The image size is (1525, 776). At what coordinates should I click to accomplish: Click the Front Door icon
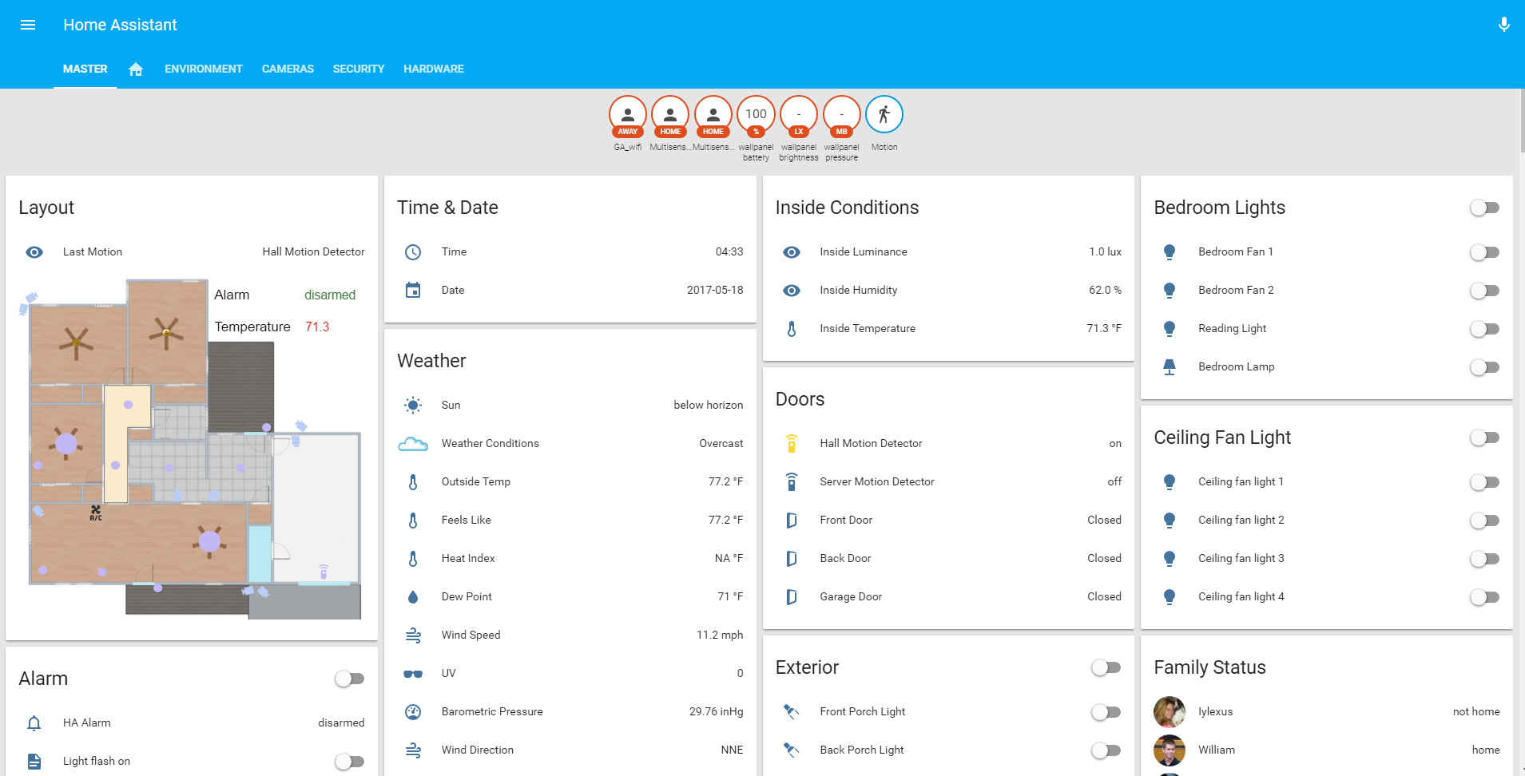(x=792, y=520)
